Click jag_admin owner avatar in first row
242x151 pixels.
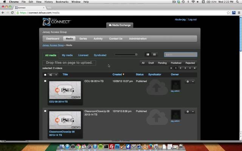[x=175, y=85]
